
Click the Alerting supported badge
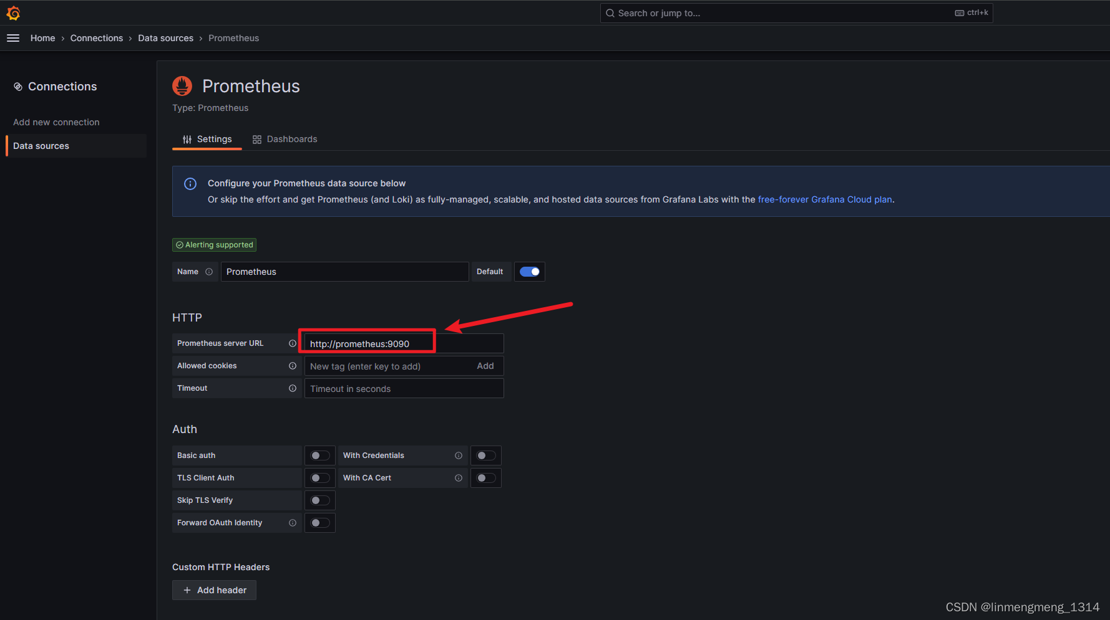pyautogui.click(x=214, y=245)
